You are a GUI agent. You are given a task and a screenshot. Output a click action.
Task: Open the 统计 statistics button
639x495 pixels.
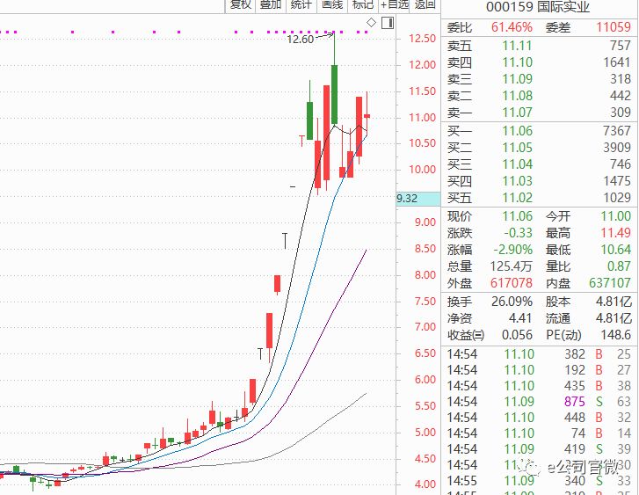coord(301,5)
